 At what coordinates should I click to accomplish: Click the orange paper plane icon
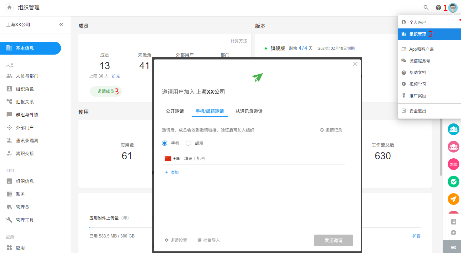pos(453,199)
